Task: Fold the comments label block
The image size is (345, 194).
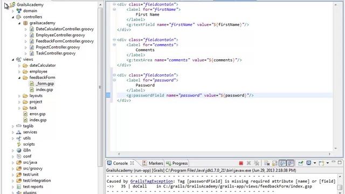Action: point(114,45)
